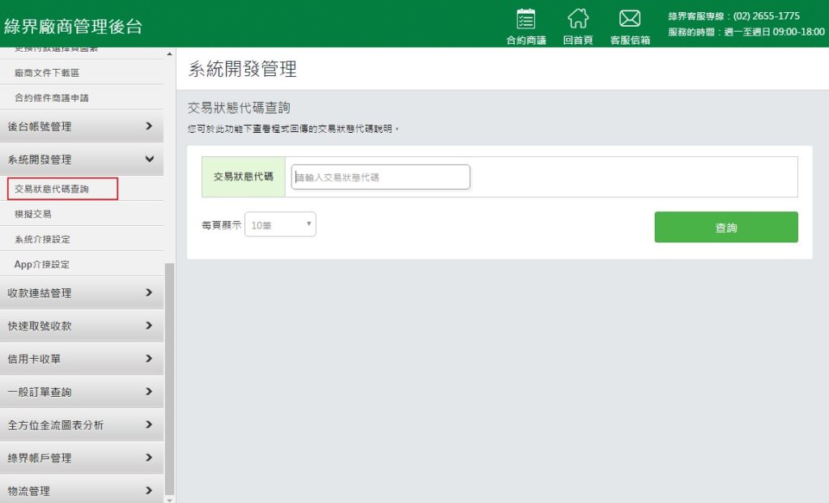The width and height of the screenshot is (829, 503).
Task: Expand the 綠界帳戶管理 menu
Action: click(x=81, y=458)
